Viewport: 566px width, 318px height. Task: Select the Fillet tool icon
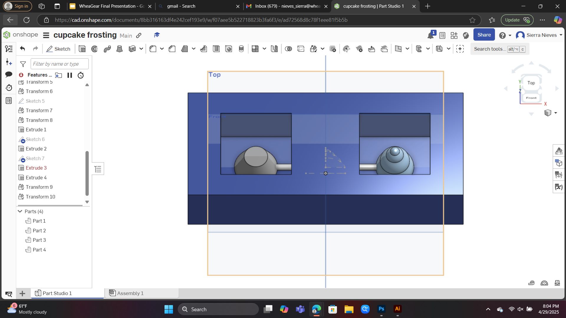pyautogui.click(x=153, y=49)
